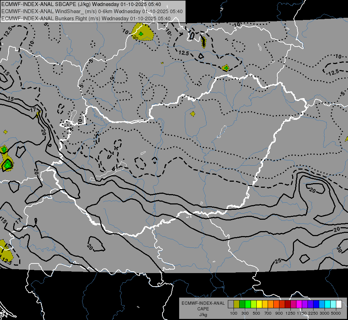The width and height of the screenshot is (348, 320).
Task: Select the Bunkers Right (m/s) title line
Action: tap(86, 18)
